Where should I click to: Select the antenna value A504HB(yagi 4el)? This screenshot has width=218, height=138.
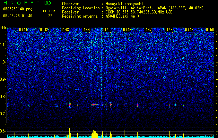(x=122, y=16)
